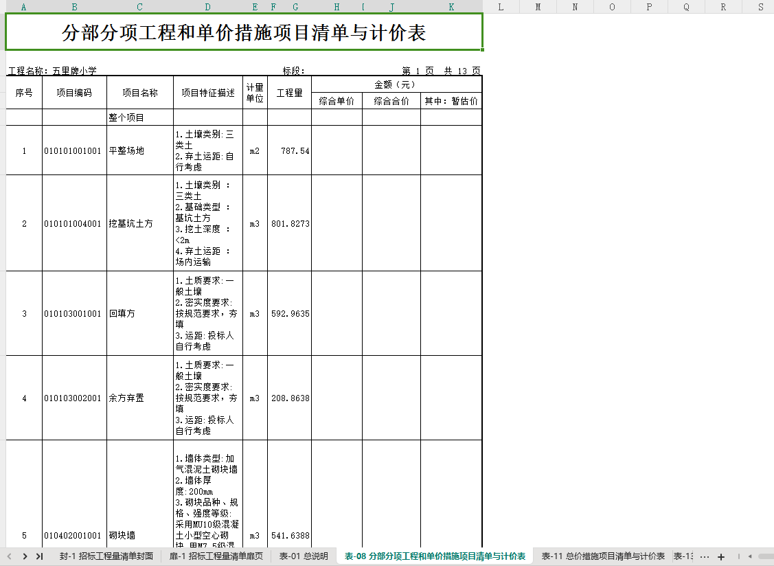Click the 平整场地 item name cell
774x566 pixels.
coord(139,150)
